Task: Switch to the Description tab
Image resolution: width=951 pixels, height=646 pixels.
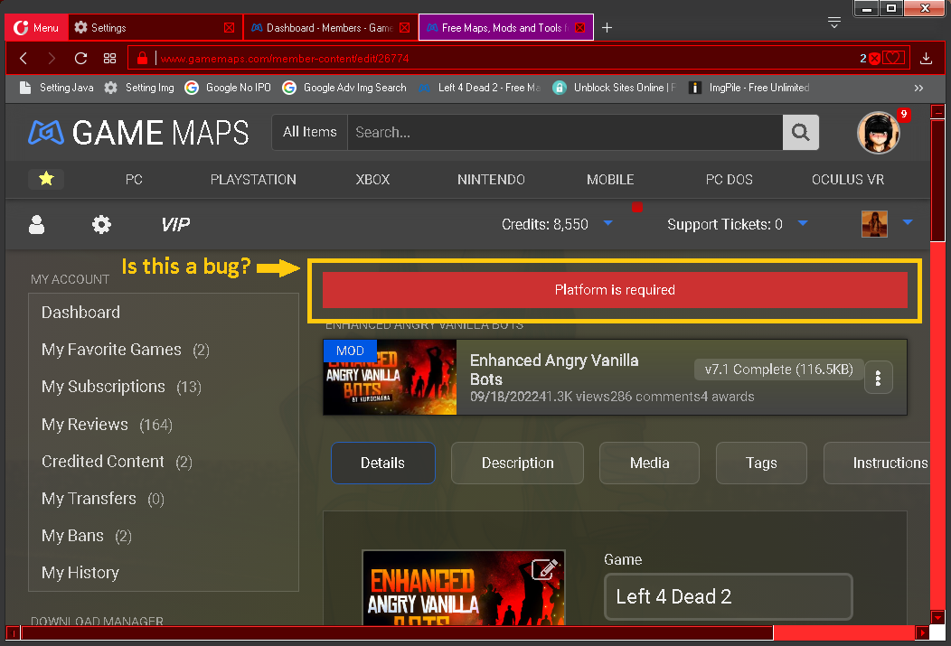Action: click(517, 463)
